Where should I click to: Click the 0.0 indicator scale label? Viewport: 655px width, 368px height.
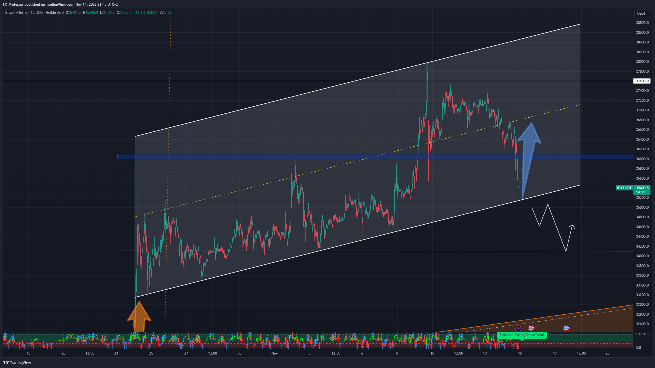639,348
